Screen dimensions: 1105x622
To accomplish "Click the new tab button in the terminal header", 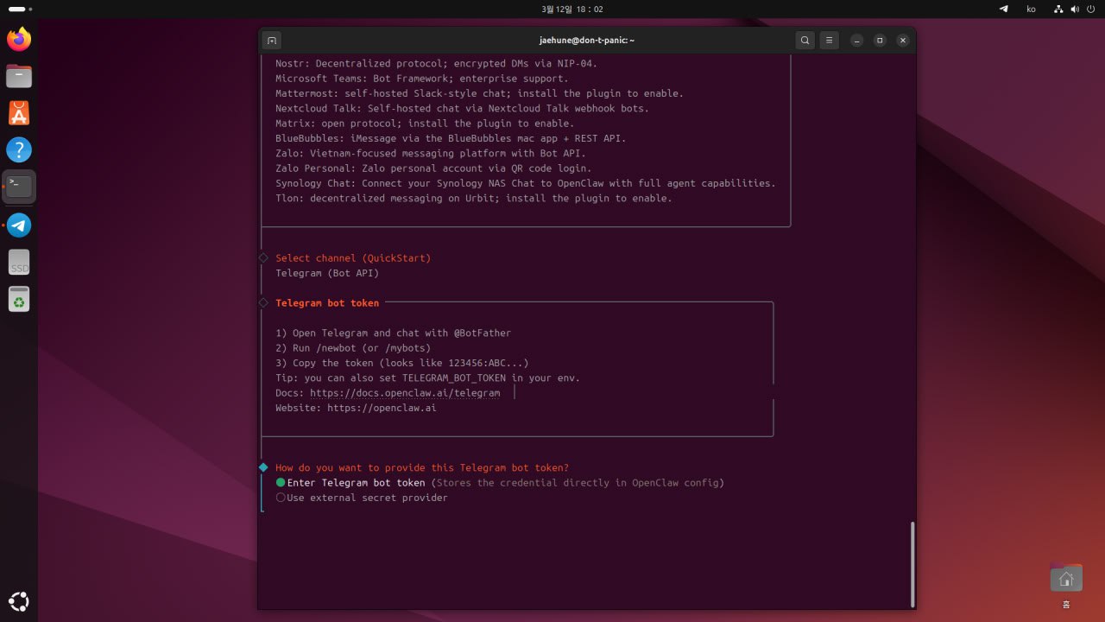I will pyautogui.click(x=271, y=40).
